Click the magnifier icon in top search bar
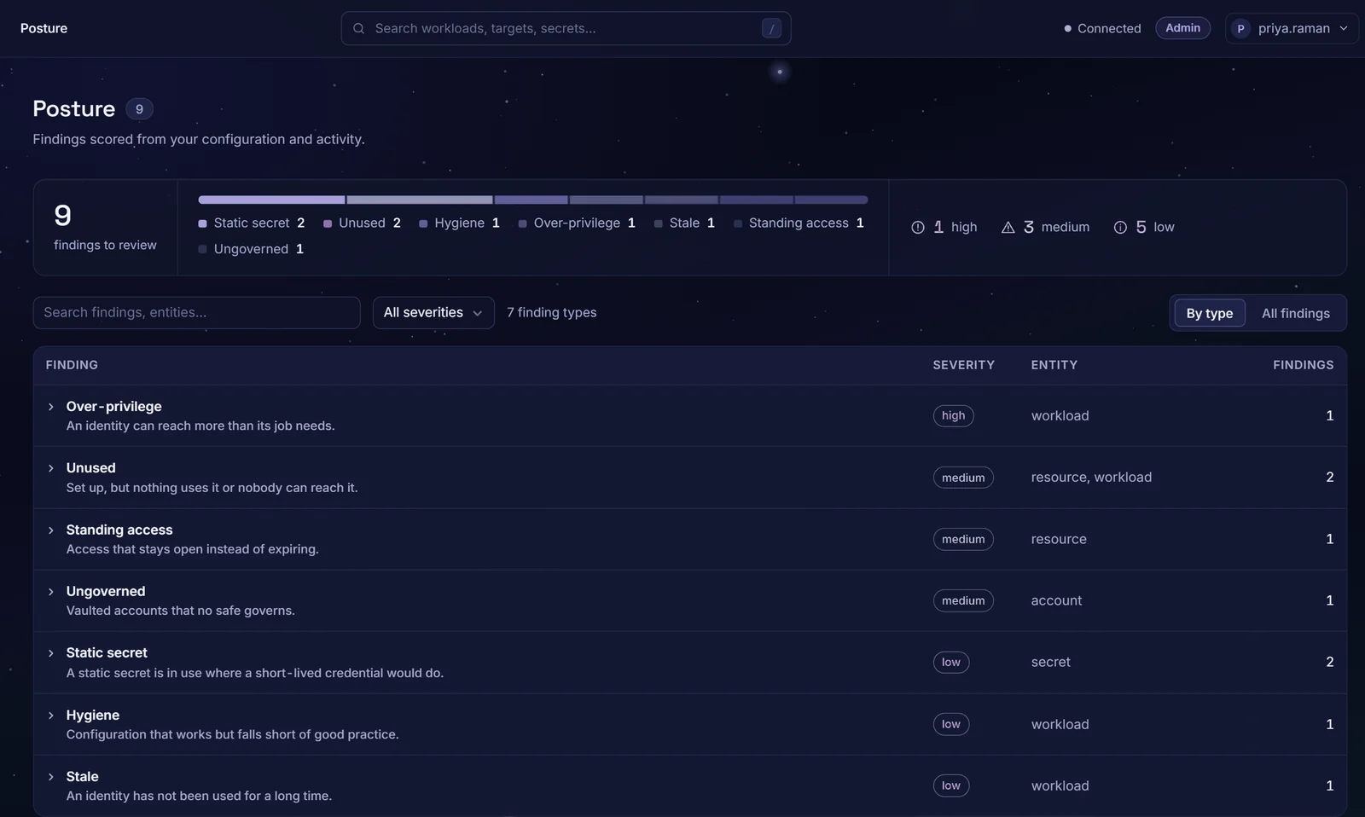 [x=359, y=28]
